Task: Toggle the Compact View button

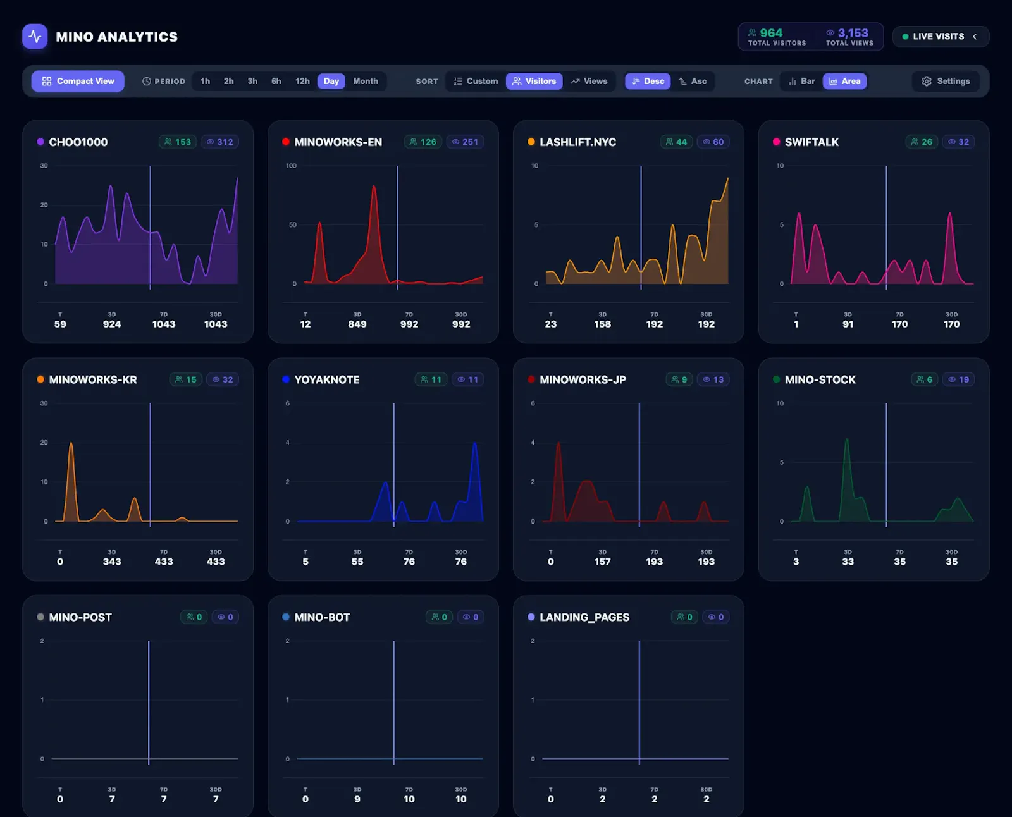Action: pos(78,81)
